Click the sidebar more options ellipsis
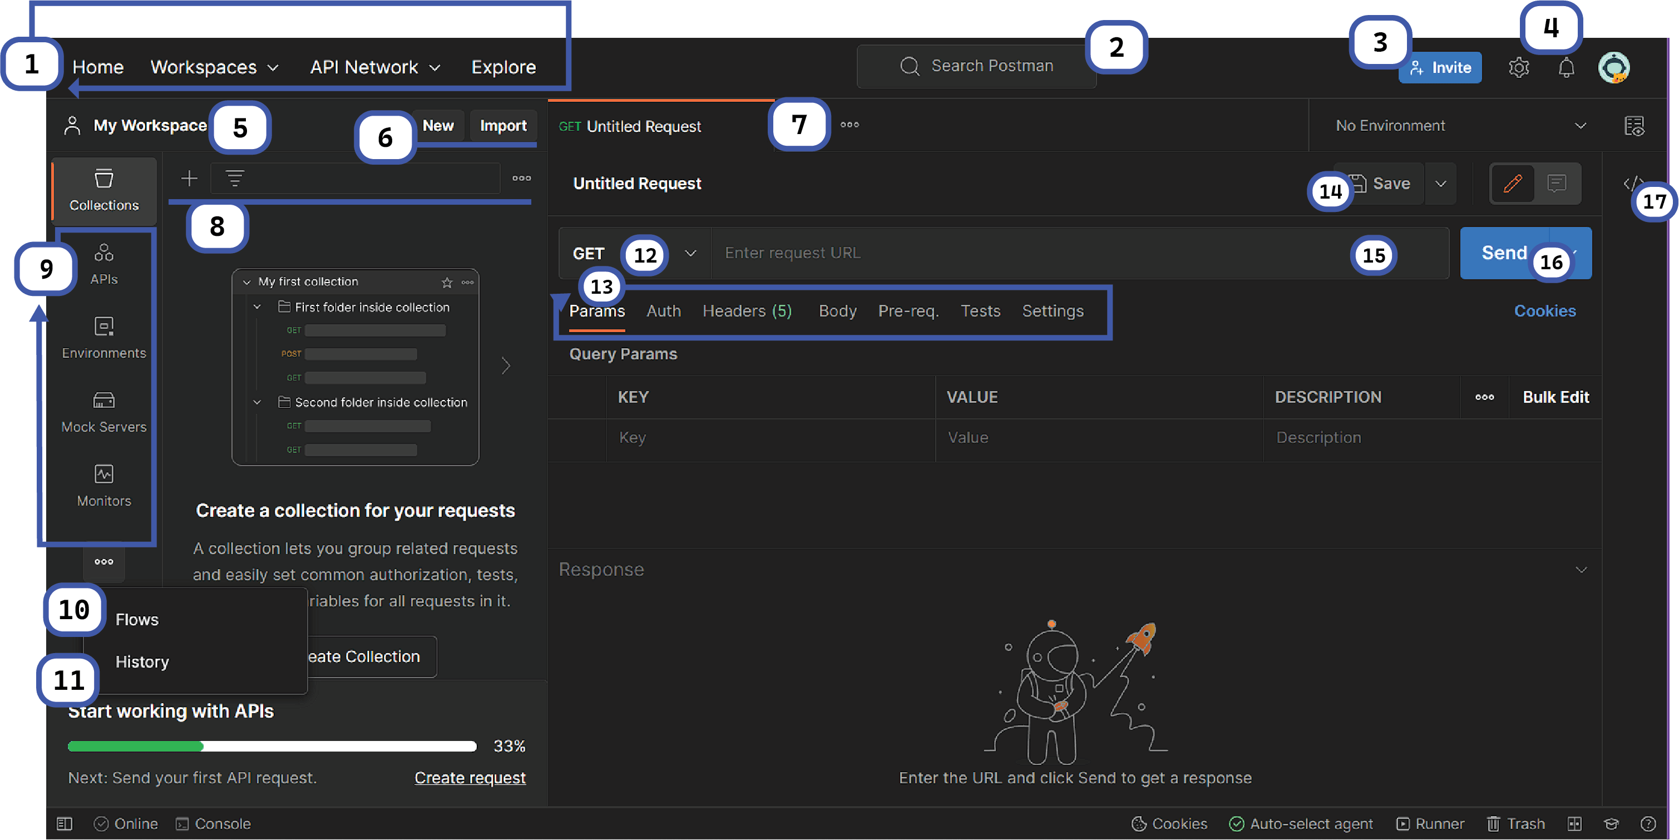Viewport: 1679px width, 840px height. pyautogui.click(x=103, y=561)
